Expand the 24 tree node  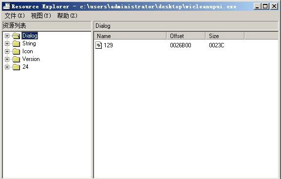pos(7,67)
